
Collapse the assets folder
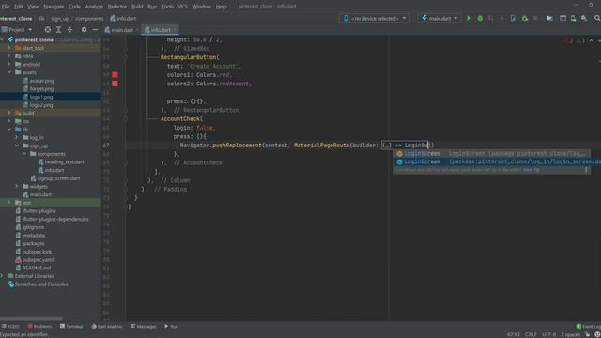(x=9, y=72)
